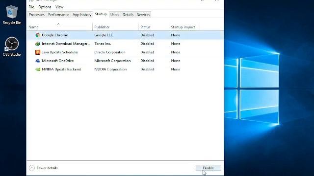The width and height of the screenshot is (314, 176).
Task: Select Internet Download Manager entry name
Action: (x=66, y=44)
